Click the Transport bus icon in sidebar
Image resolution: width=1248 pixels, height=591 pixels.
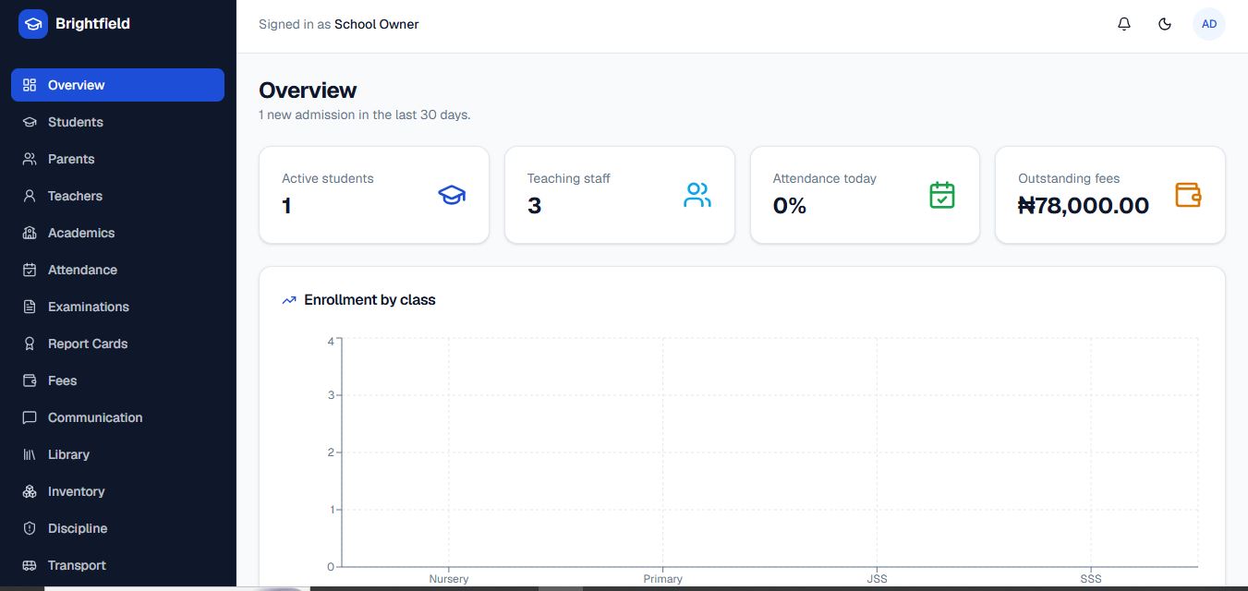pos(30,565)
